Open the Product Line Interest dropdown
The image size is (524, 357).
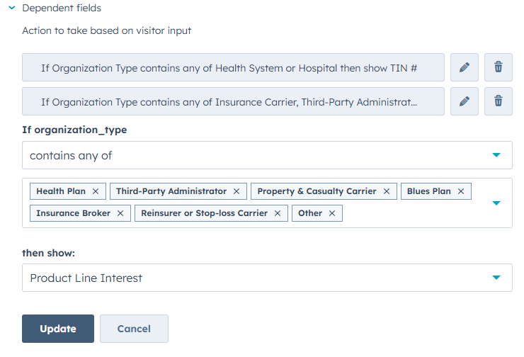[x=267, y=278]
